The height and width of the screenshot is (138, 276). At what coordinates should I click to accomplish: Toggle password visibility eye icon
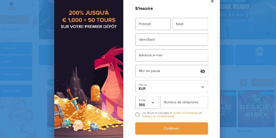click(x=202, y=71)
